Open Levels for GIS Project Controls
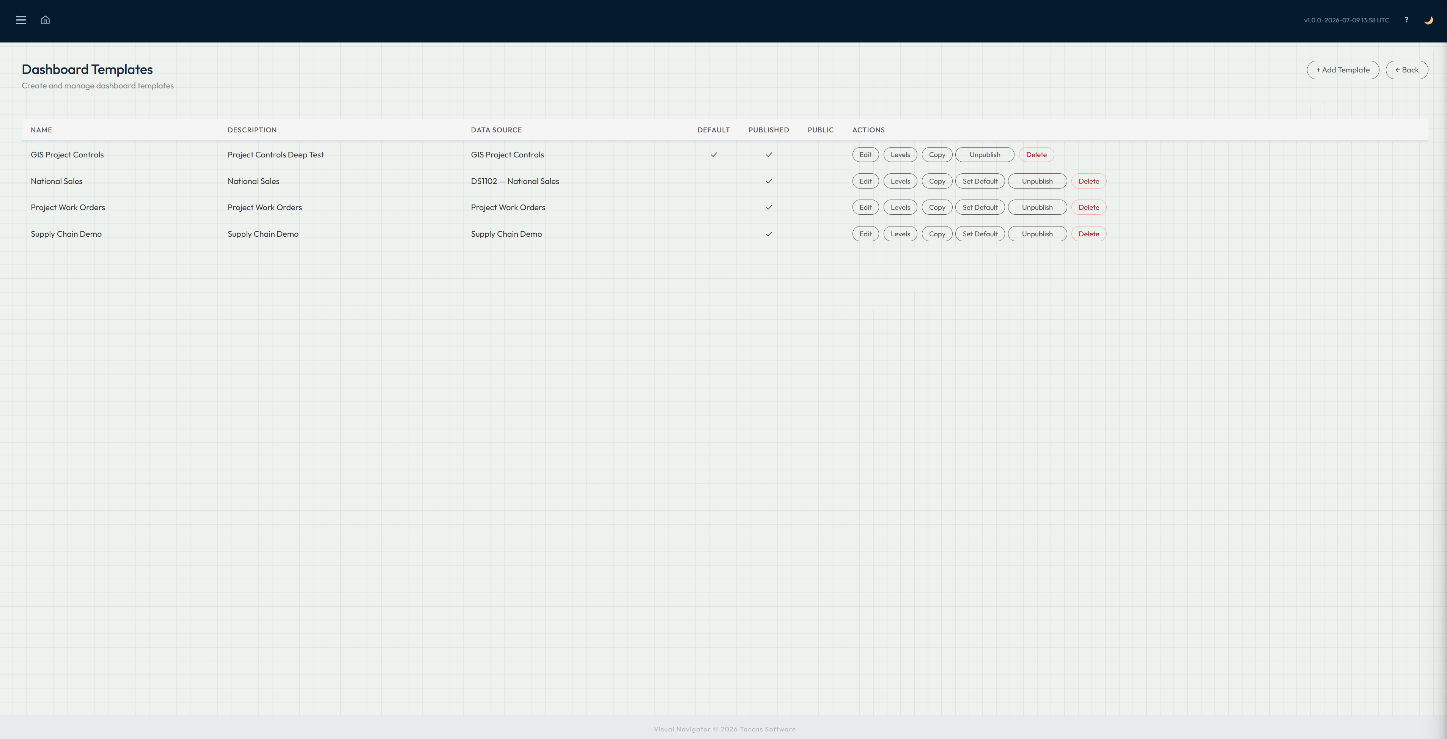 [x=900, y=155]
